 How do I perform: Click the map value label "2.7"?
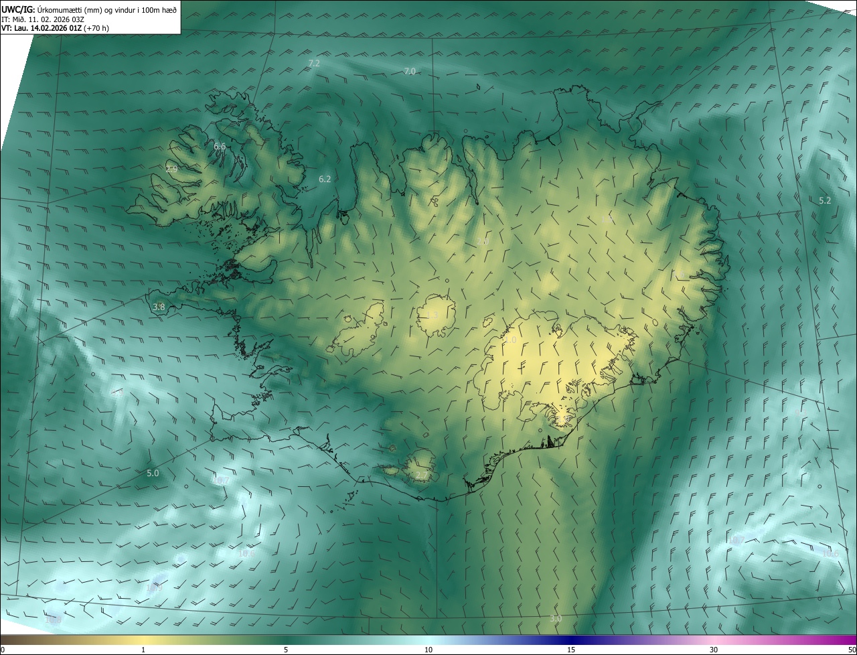point(421,476)
